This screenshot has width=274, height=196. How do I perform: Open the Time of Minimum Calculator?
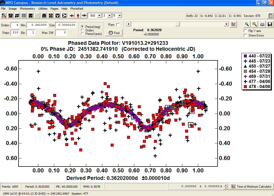click(x=252, y=186)
